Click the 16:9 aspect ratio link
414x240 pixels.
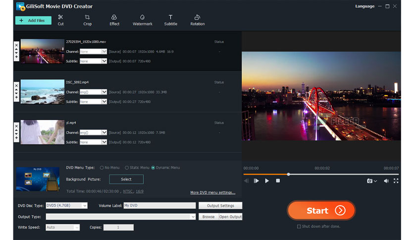[x=140, y=191]
